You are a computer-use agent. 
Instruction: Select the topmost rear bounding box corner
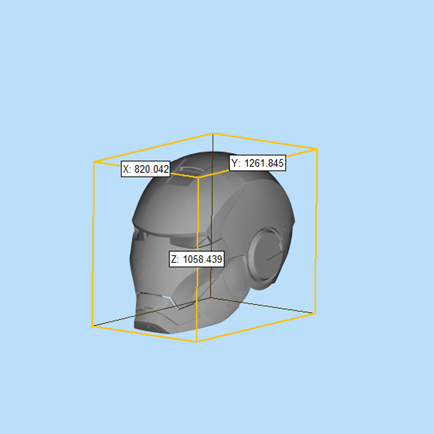(213, 133)
